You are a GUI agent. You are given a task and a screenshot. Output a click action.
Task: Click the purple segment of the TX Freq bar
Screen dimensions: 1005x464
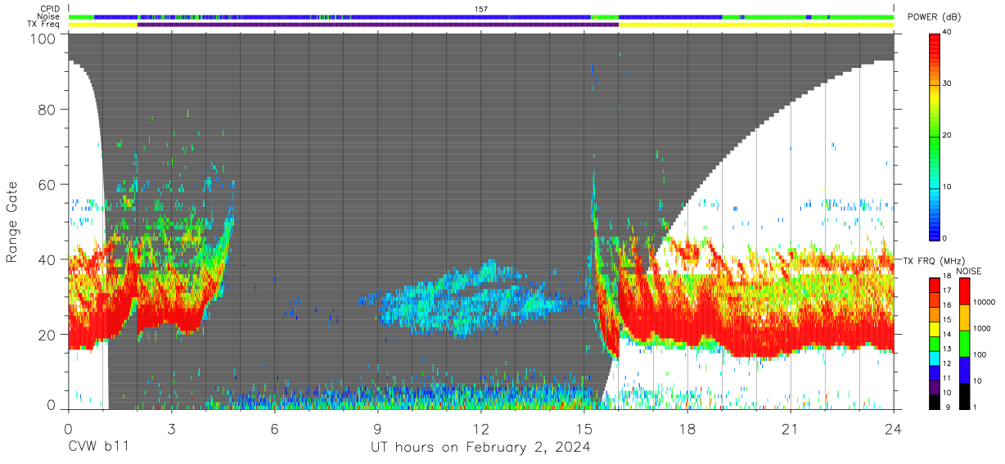click(x=378, y=25)
